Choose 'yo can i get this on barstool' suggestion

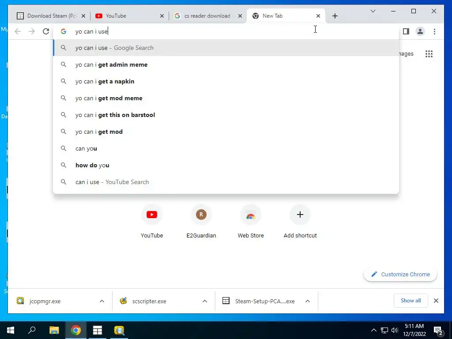pyautogui.click(x=226, y=115)
